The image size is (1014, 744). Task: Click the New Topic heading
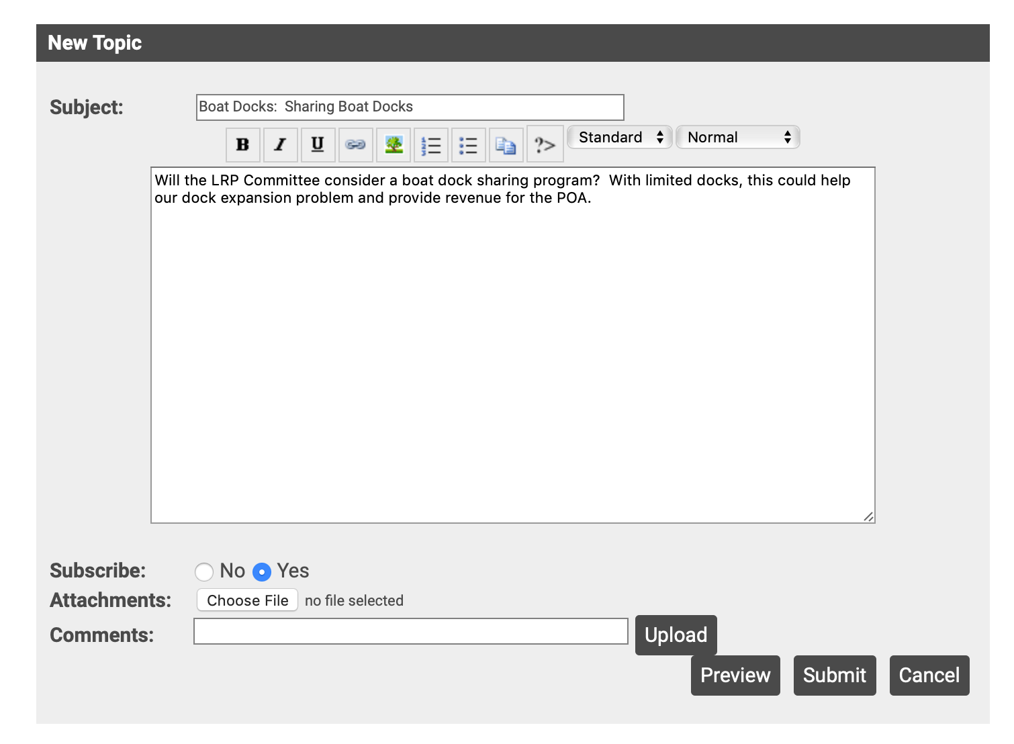pos(95,43)
